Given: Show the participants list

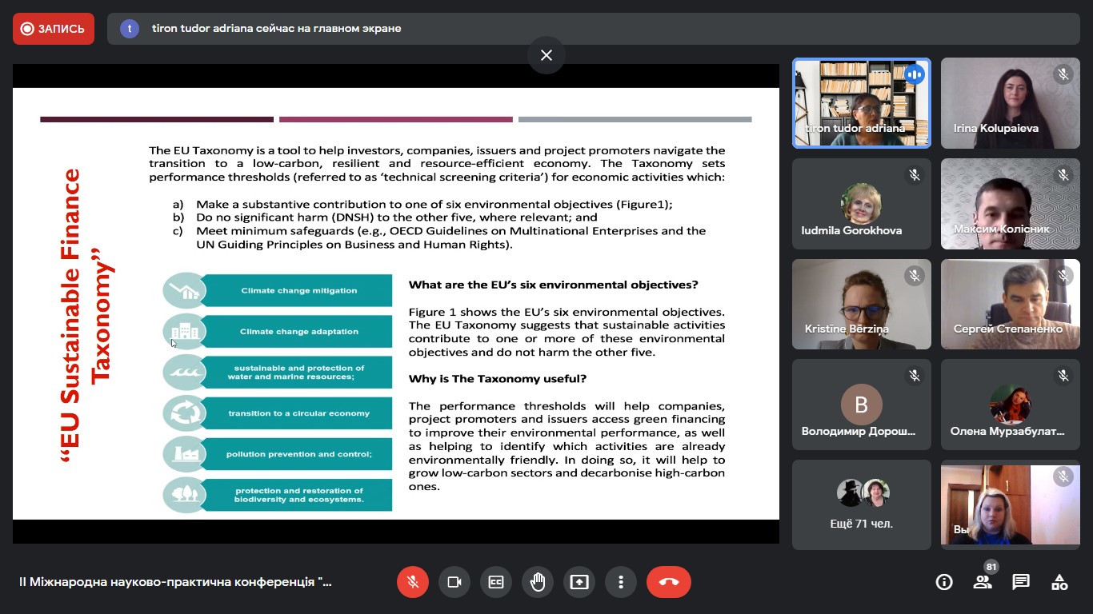Looking at the screenshot, I should pyautogui.click(x=983, y=582).
